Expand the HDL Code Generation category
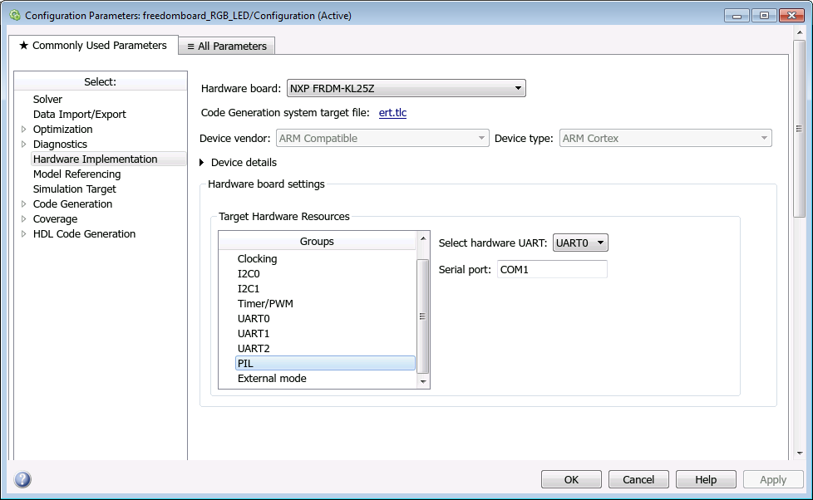The height and width of the screenshot is (500, 813). pos(23,233)
